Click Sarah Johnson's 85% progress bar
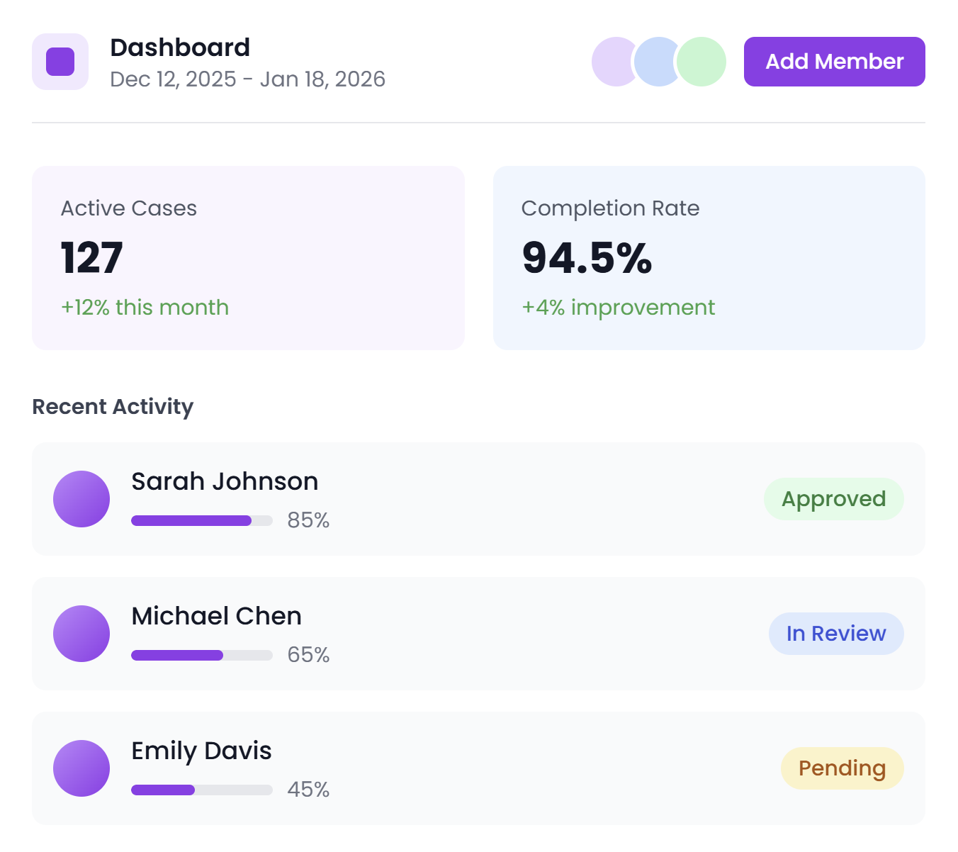 (202, 521)
